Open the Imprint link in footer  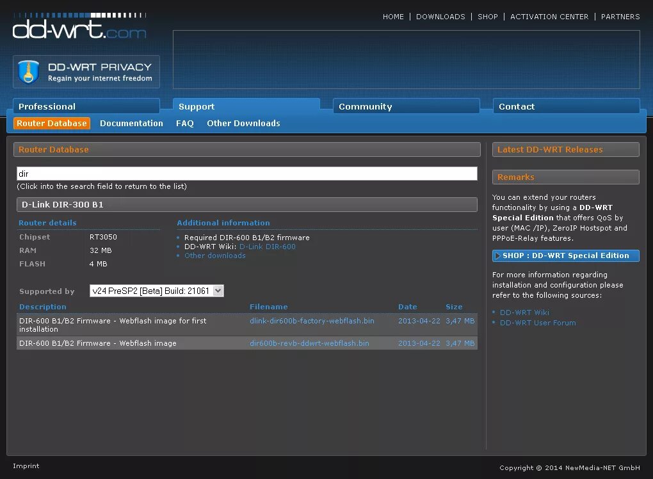[26, 466]
